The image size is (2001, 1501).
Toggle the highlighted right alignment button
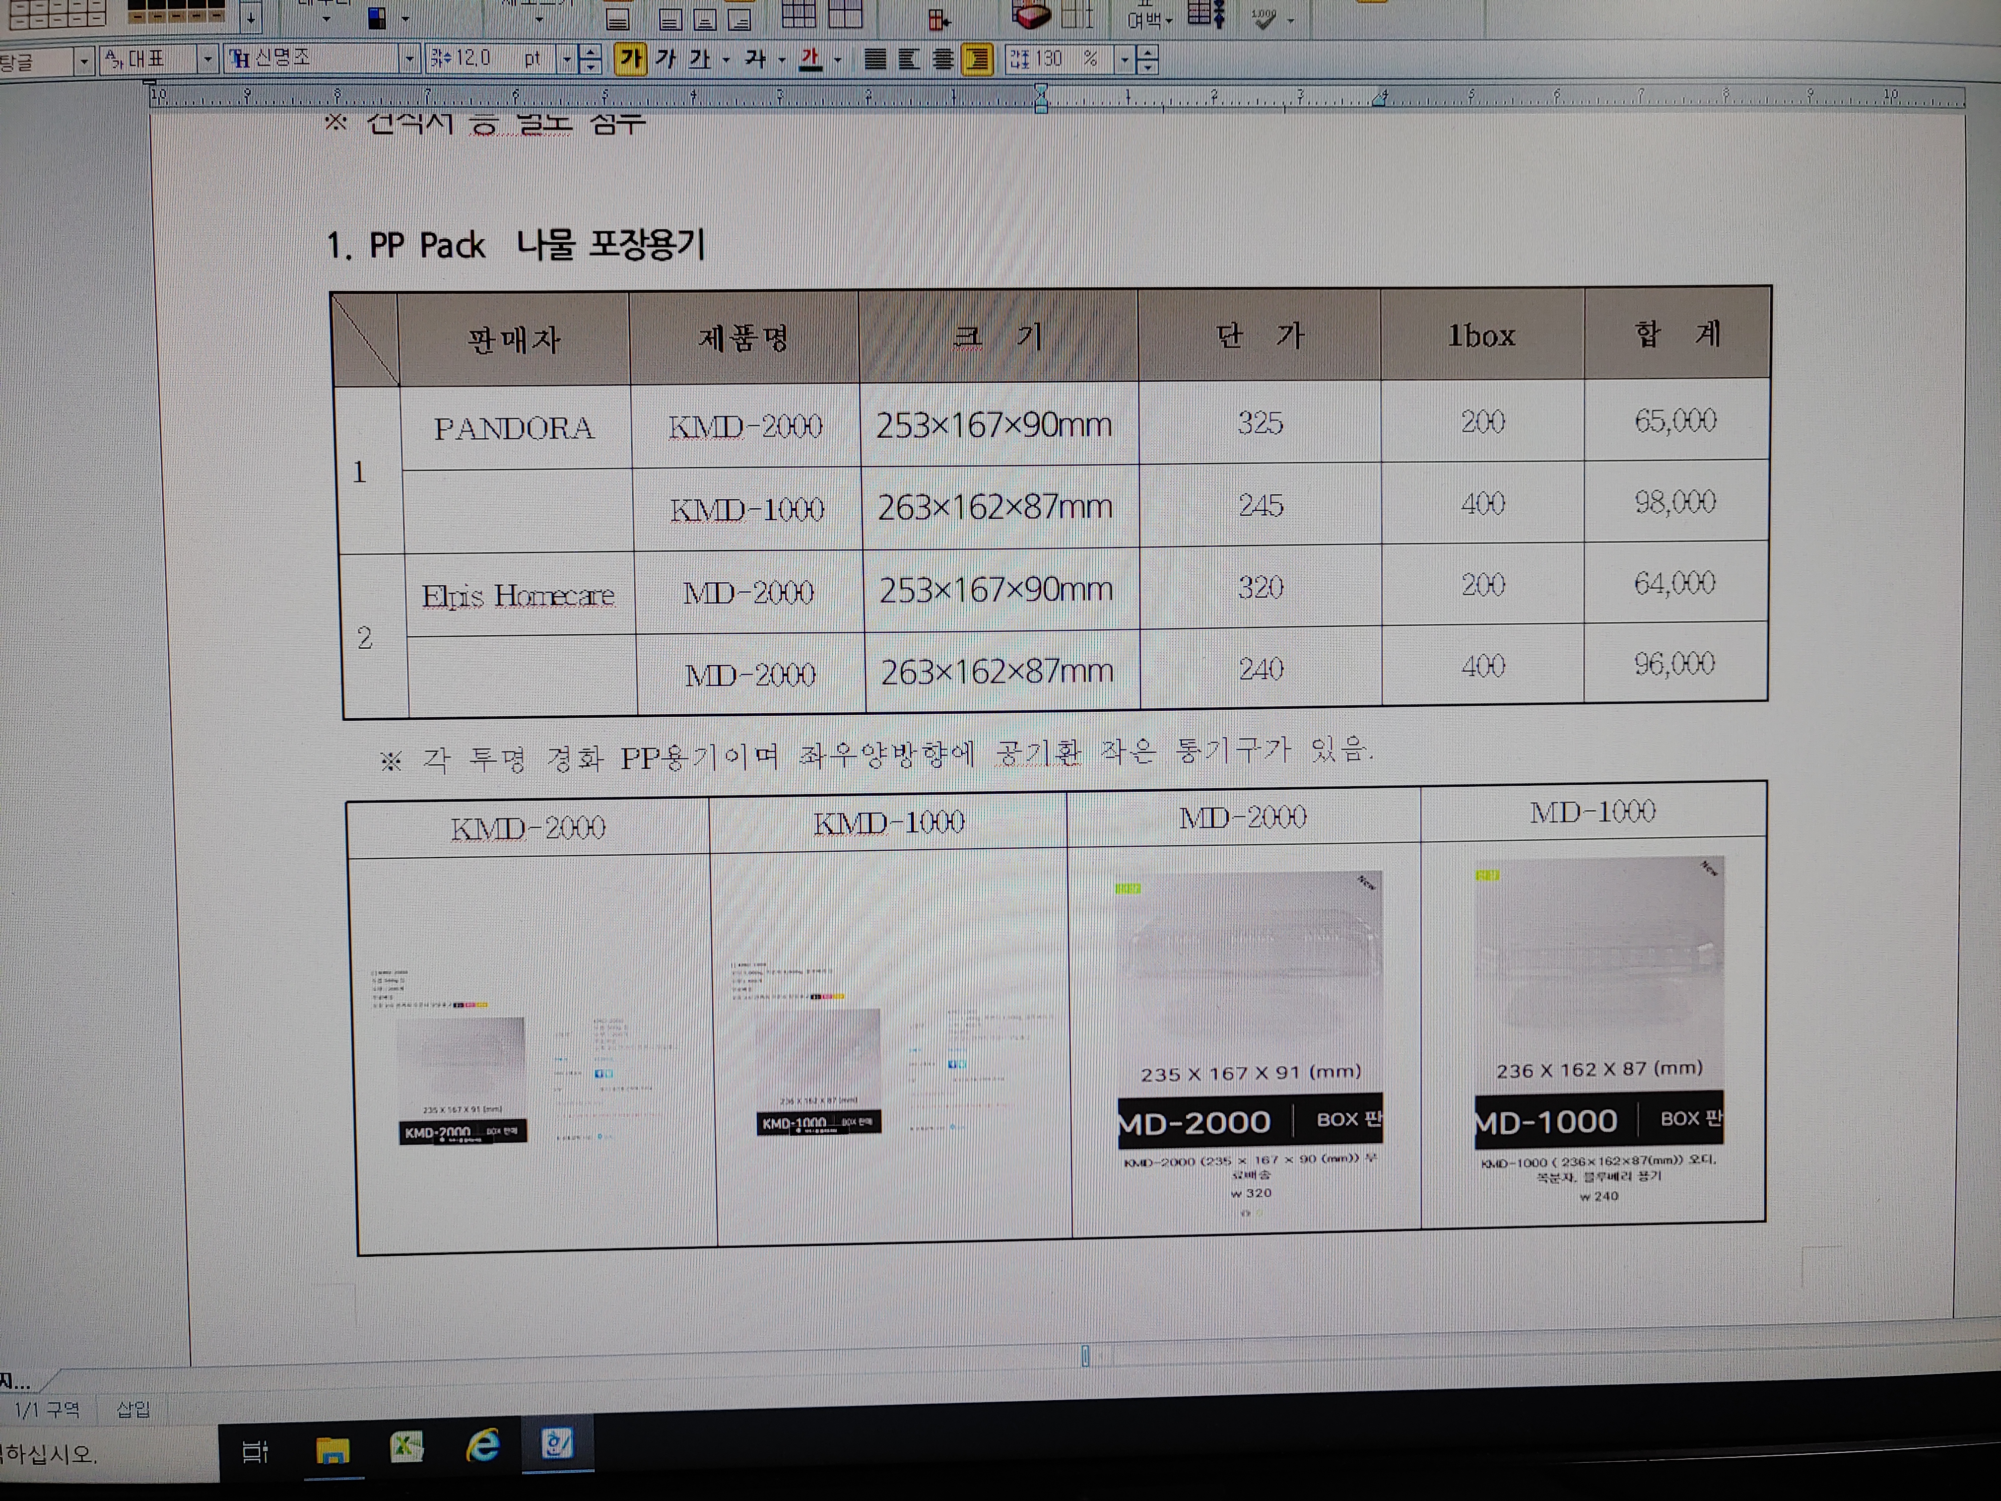[x=977, y=60]
